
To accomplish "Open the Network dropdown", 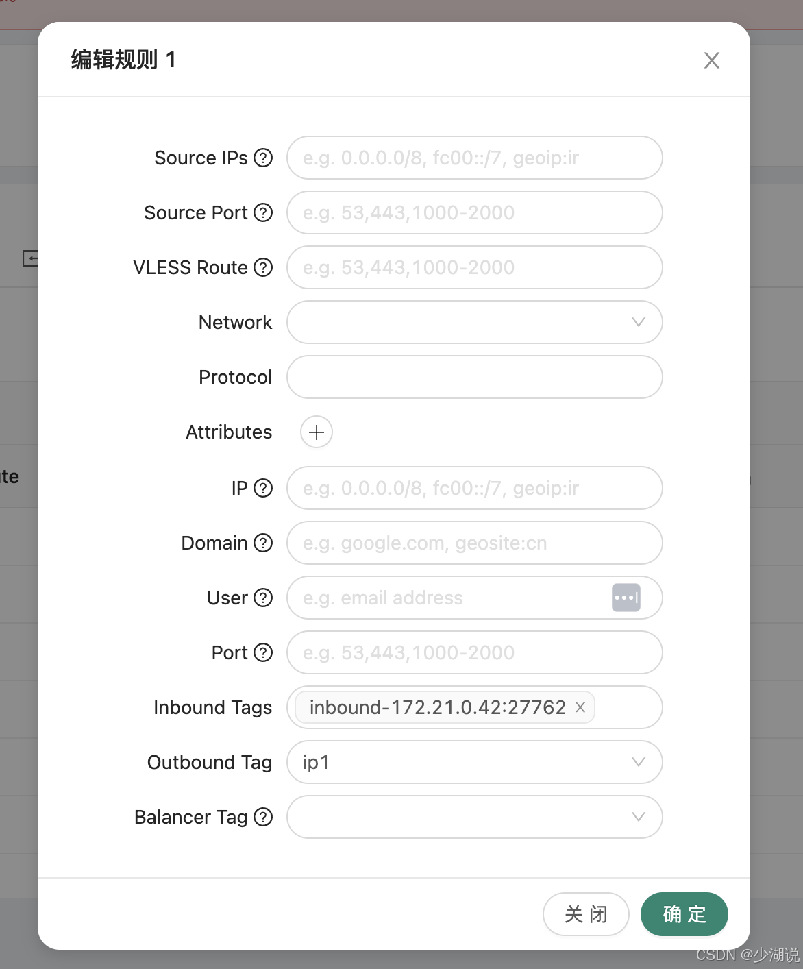I will [x=475, y=322].
